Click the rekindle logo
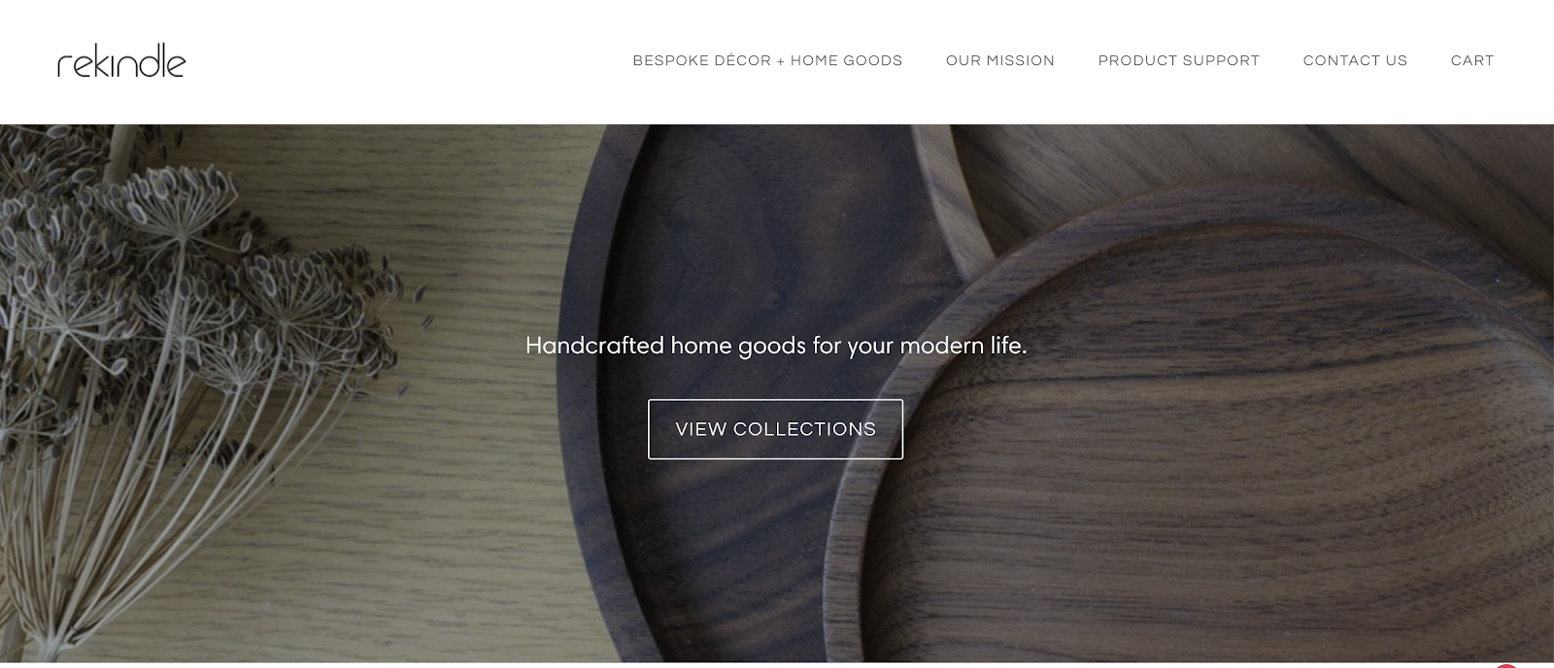 (x=121, y=60)
